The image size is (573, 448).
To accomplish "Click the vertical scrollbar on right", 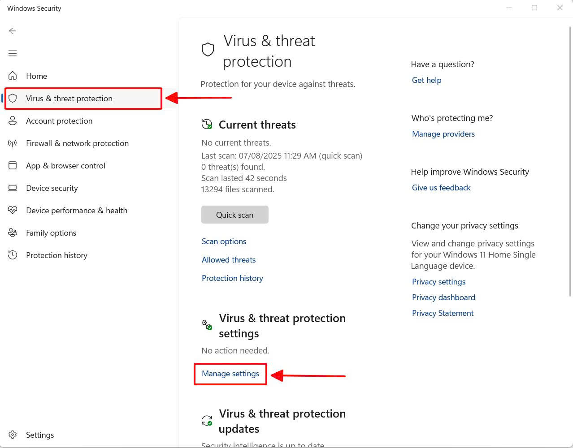I will pyautogui.click(x=570, y=161).
